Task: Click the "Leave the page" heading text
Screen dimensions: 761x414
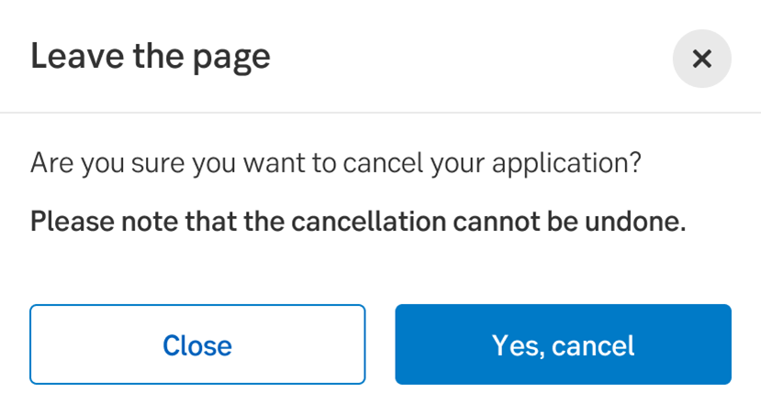Action: [x=151, y=57]
